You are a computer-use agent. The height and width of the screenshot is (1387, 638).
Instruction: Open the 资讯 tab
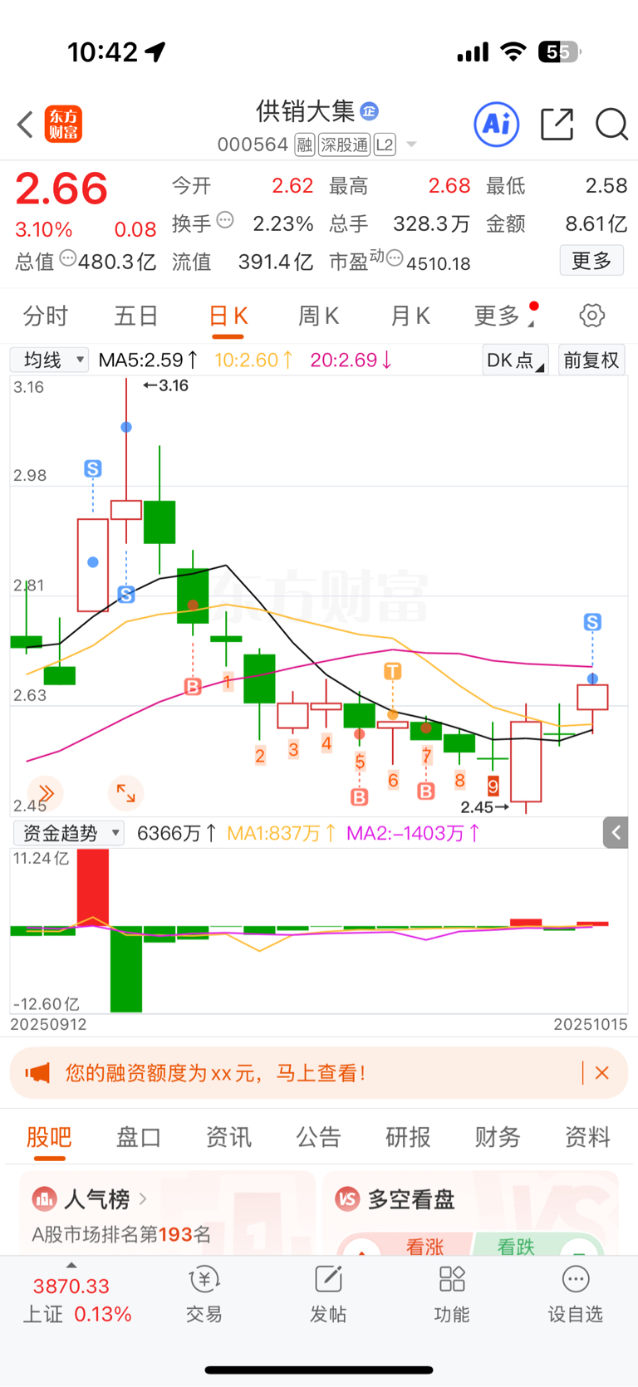[228, 1137]
